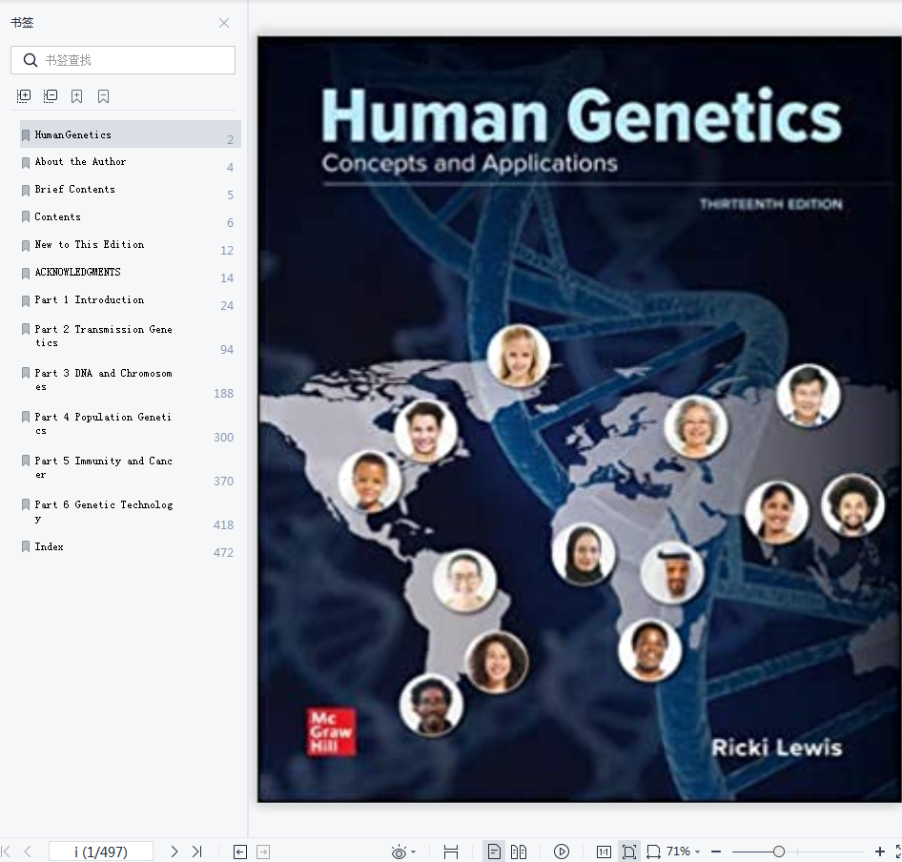Go back to previous view

pyautogui.click(x=240, y=852)
